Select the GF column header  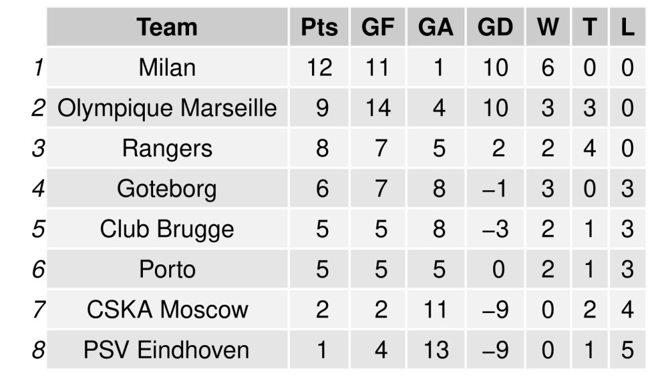click(377, 28)
